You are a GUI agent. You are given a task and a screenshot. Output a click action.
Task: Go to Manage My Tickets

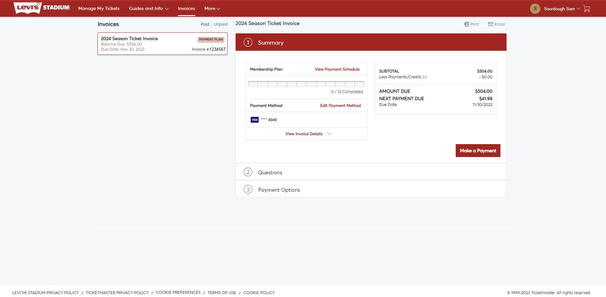tap(99, 9)
